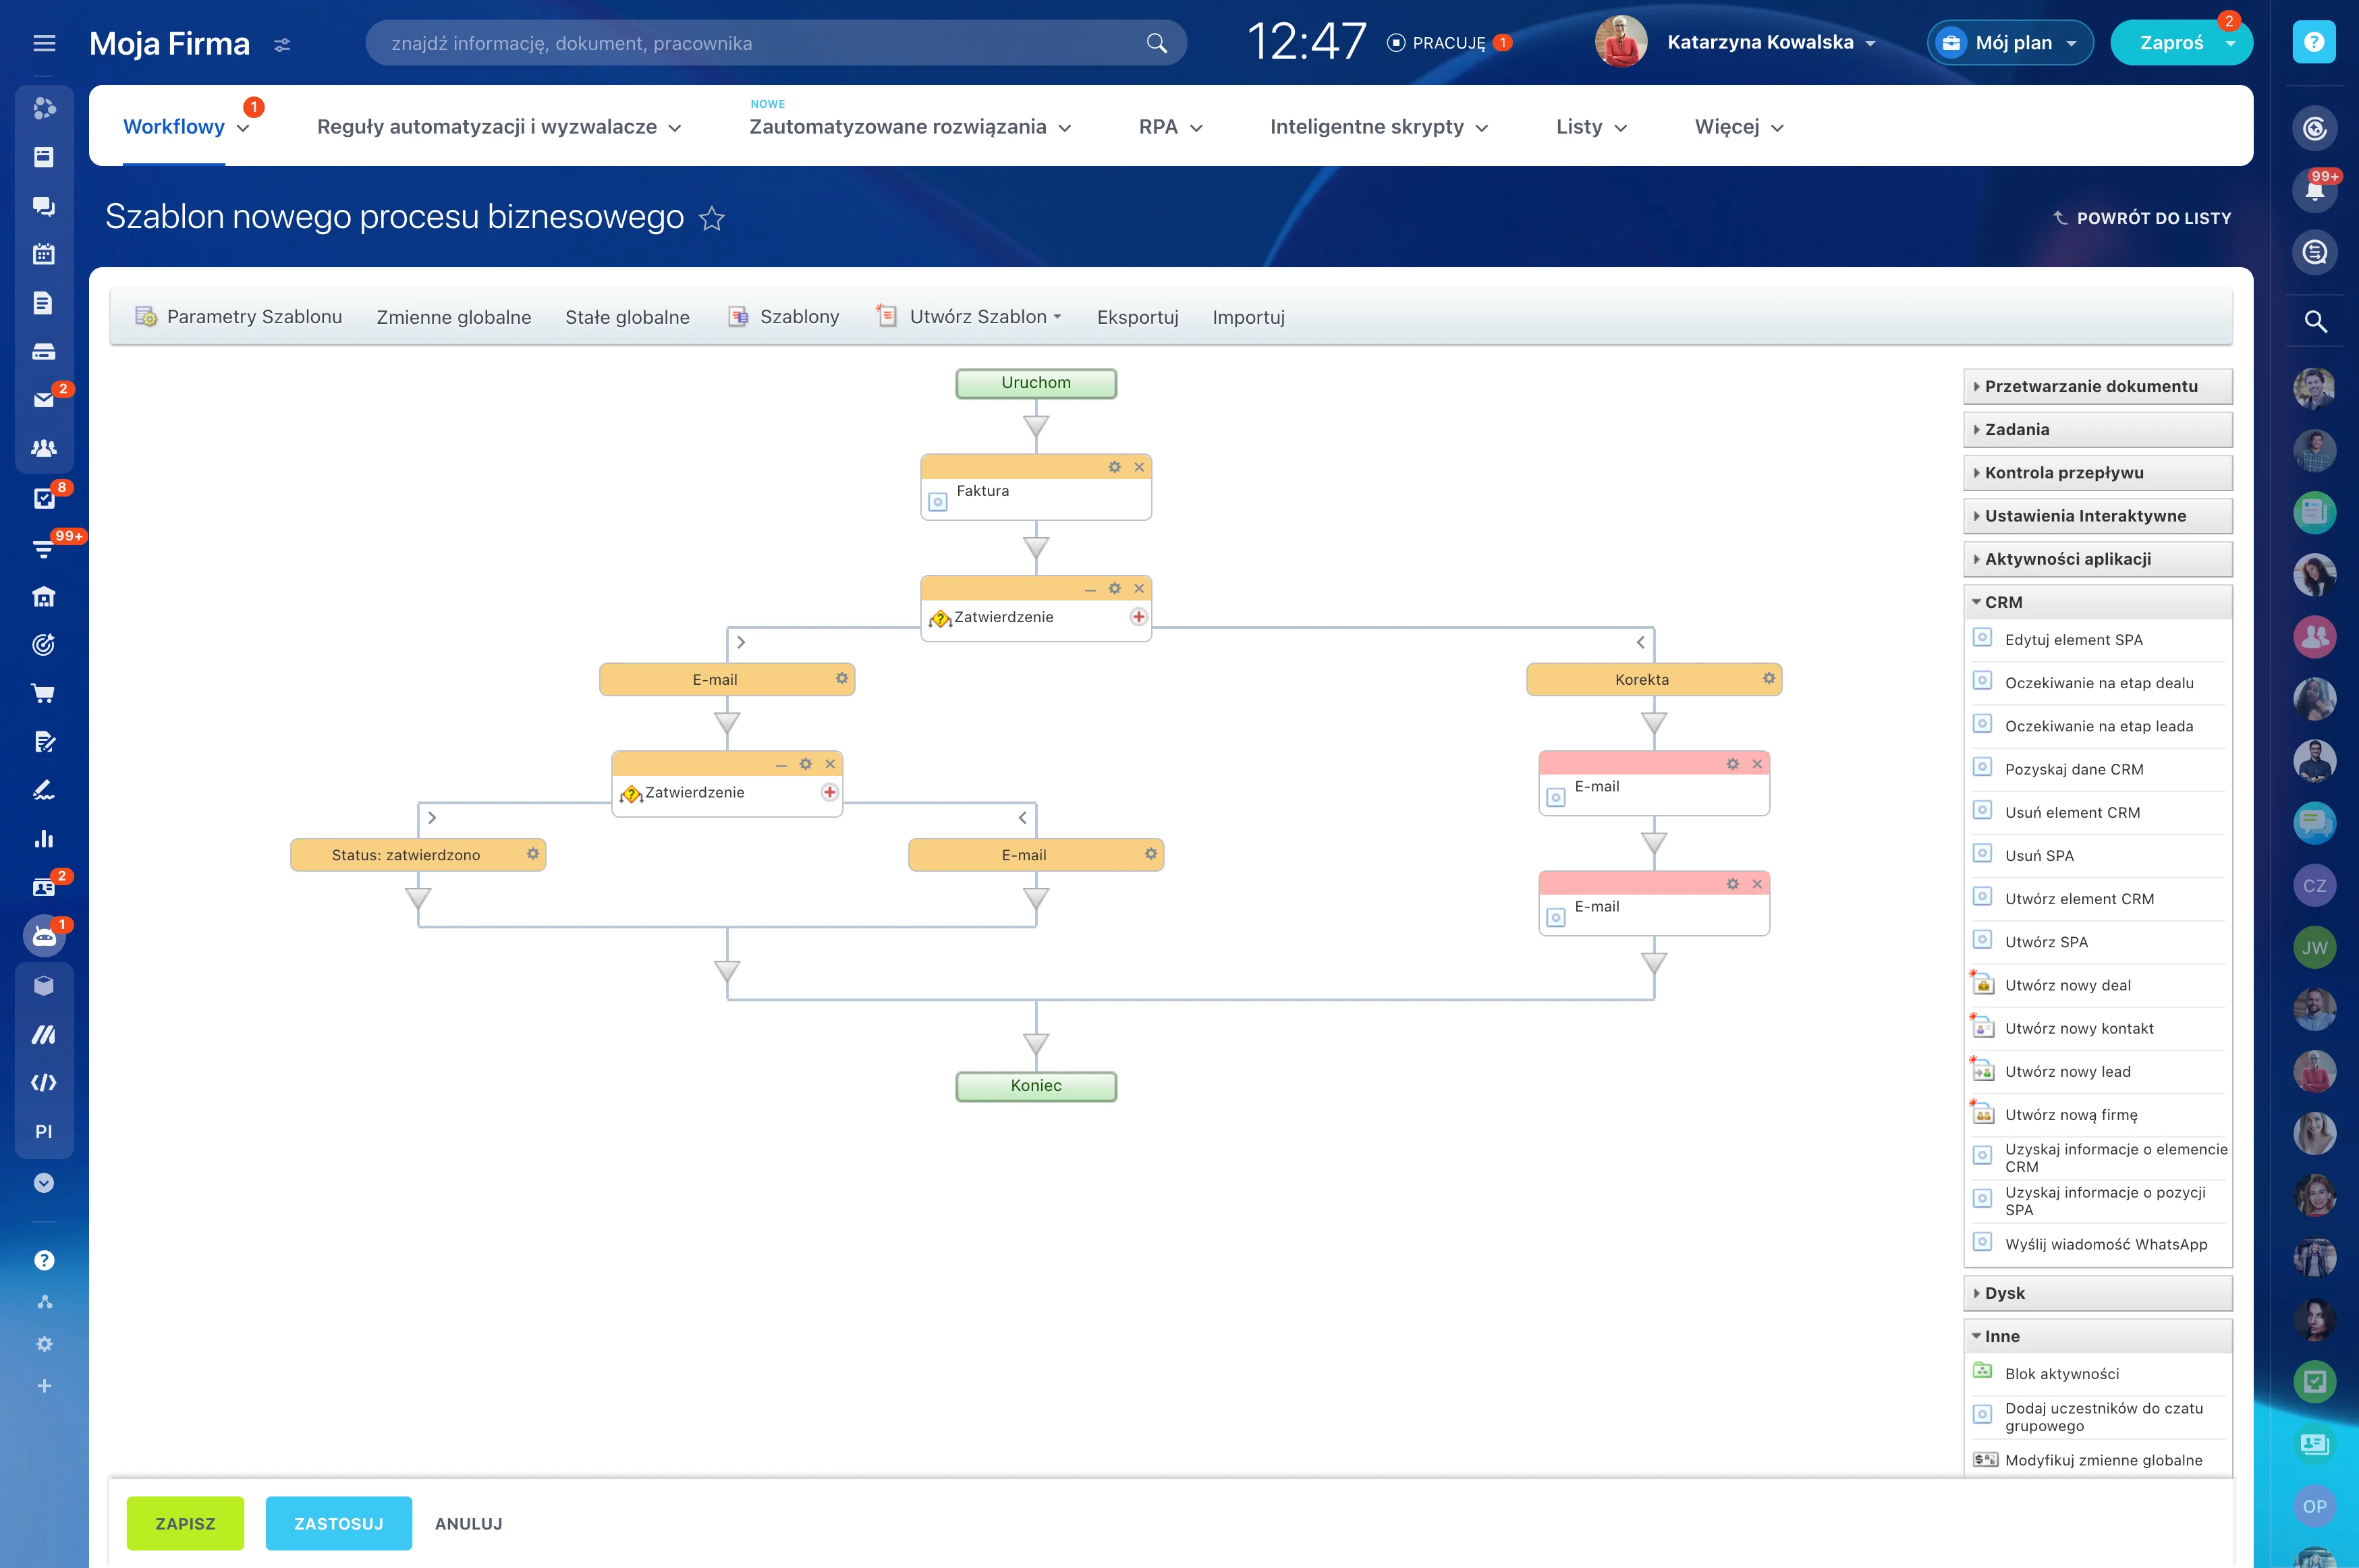
Task: Collapse the CRM activities section
Action: point(2002,602)
